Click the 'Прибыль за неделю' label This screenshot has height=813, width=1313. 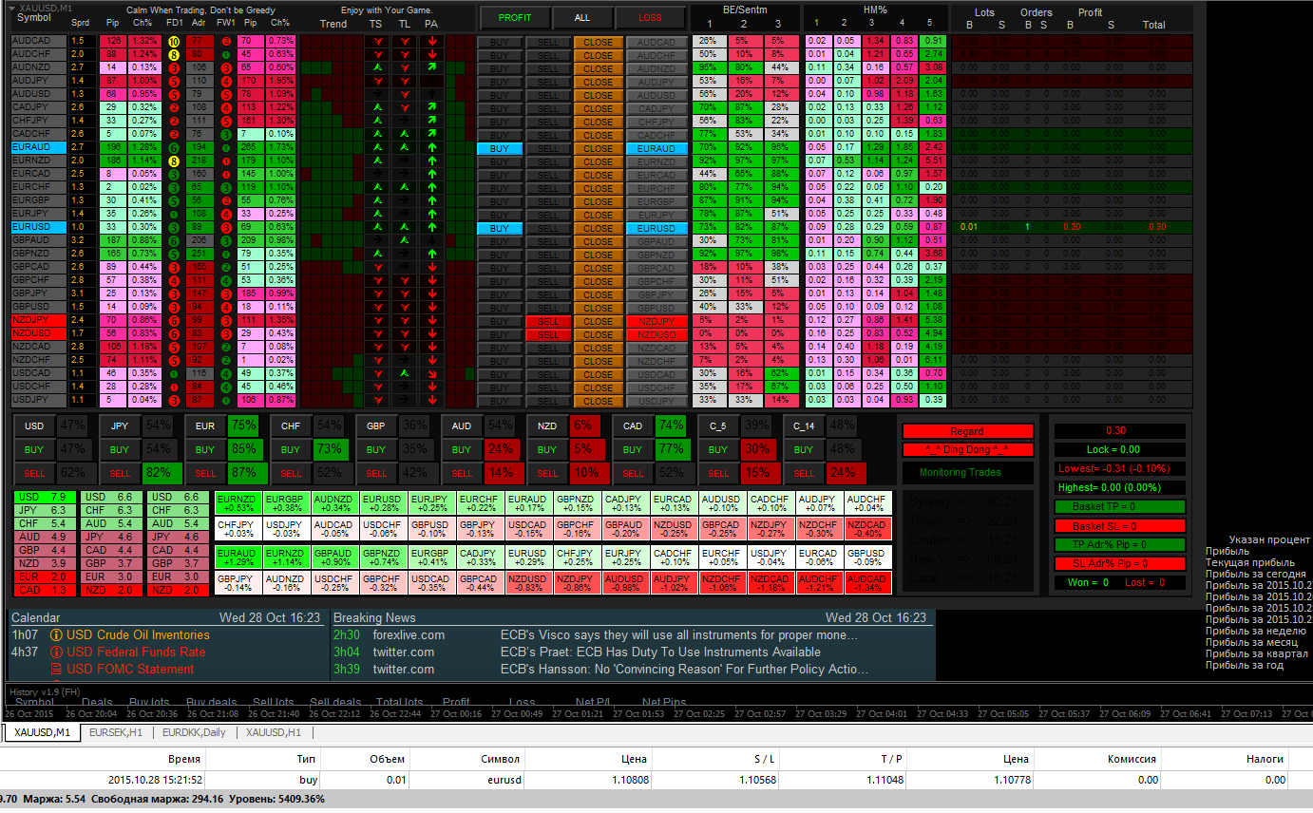[x=1257, y=631]
